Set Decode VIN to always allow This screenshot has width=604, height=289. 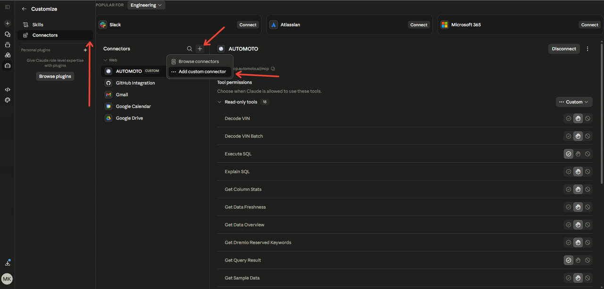[569, 119]
